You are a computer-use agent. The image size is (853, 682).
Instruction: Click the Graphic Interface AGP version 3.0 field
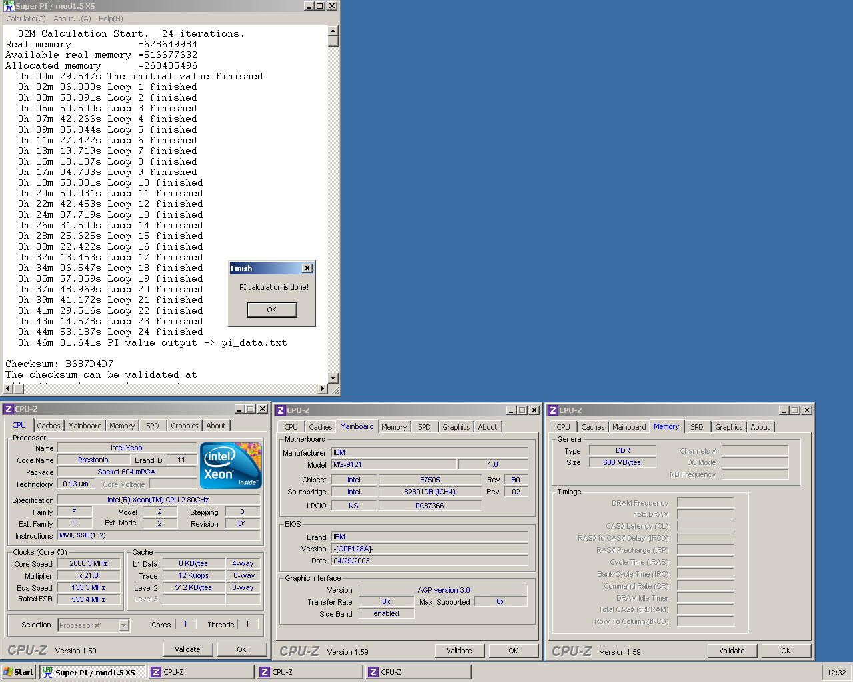click(x=443, y=590)
